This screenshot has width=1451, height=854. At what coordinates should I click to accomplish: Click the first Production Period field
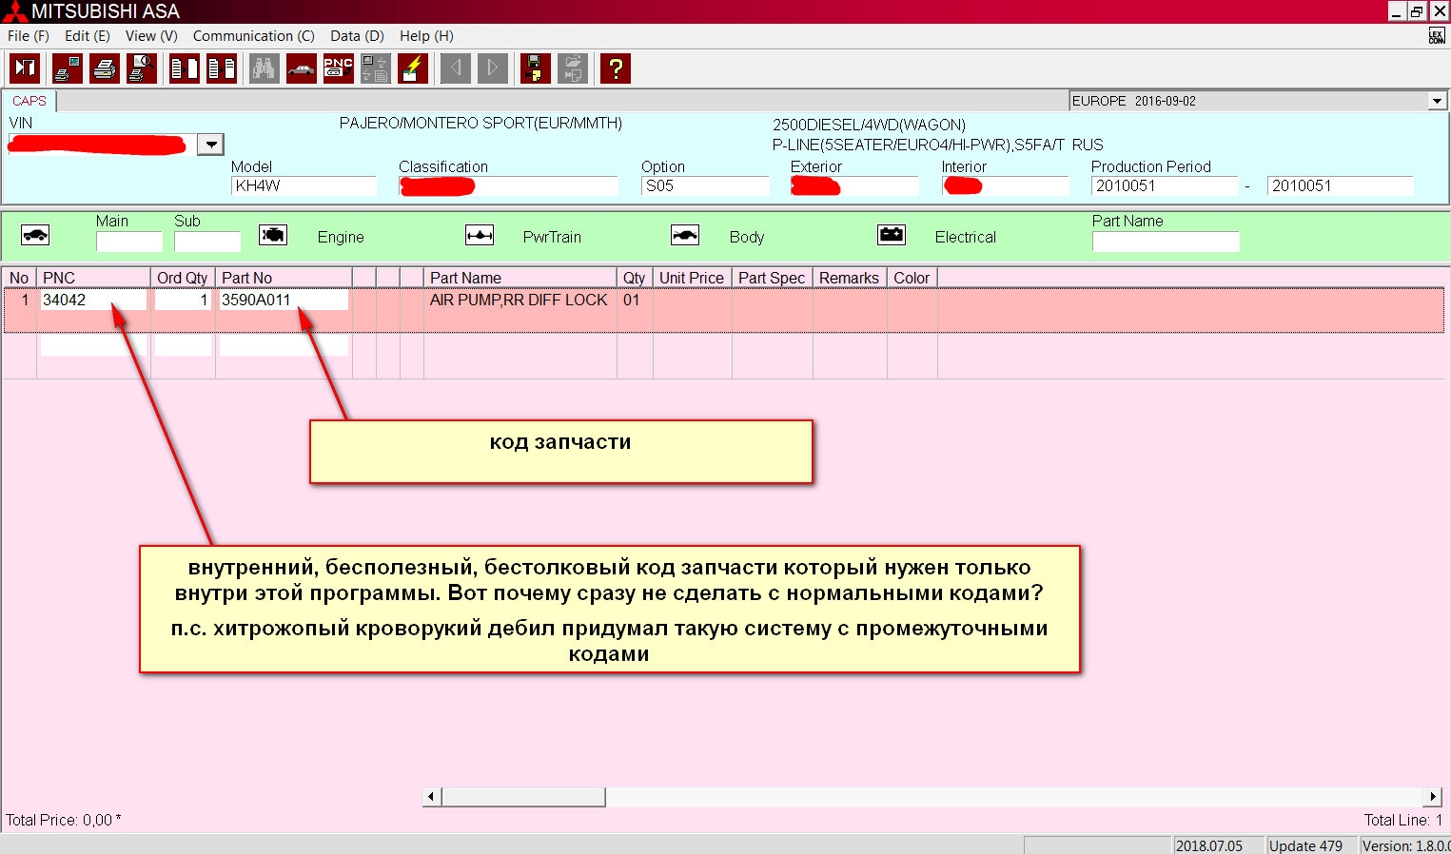[x=1166, y=186]
